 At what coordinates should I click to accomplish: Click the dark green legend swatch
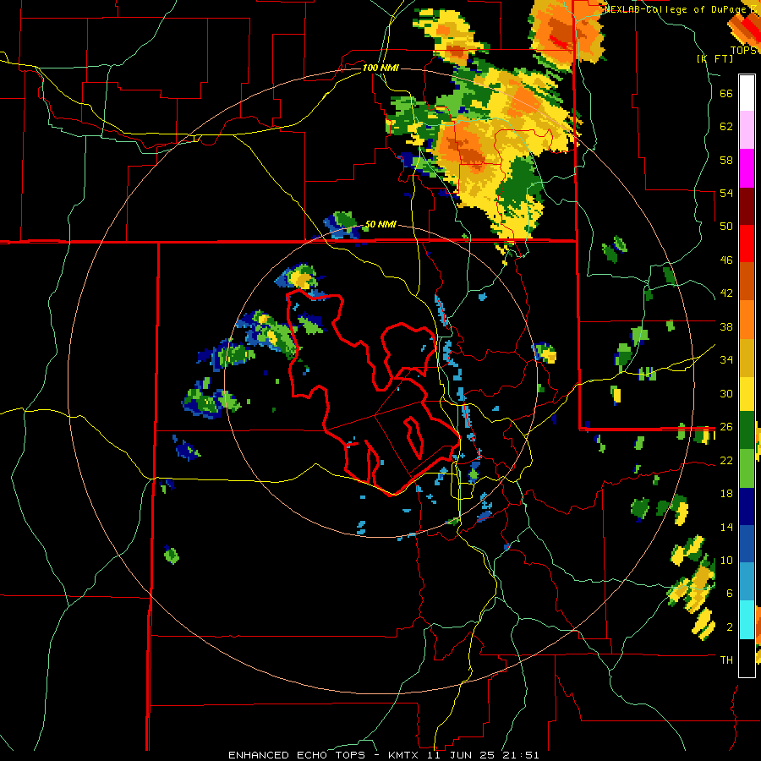point(747,430)
